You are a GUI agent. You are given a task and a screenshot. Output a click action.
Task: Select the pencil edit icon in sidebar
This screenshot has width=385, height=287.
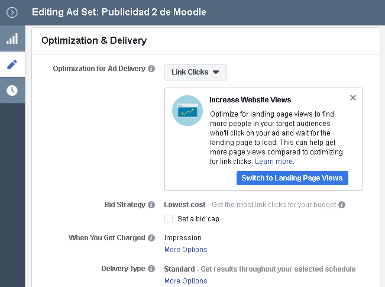pyautogui.click(x=12, y=65)
